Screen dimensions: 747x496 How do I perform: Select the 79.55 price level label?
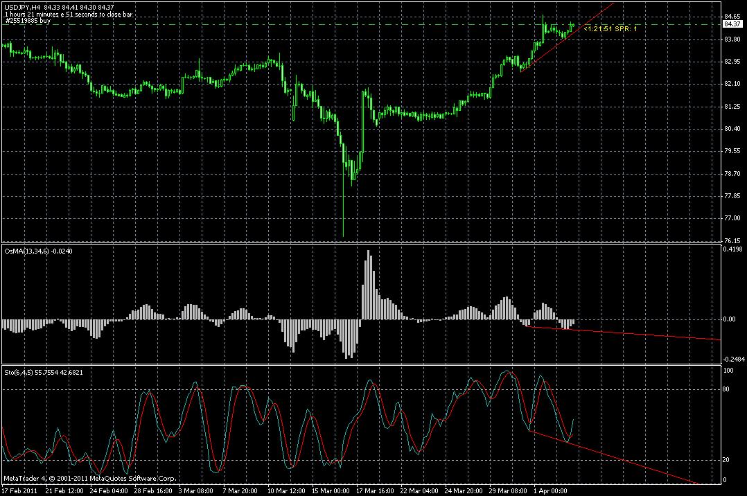coord(732,151)
